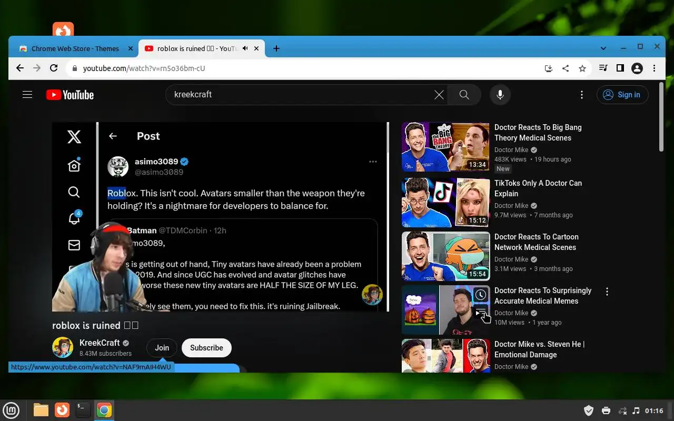Open Cartoon Network Medical Scenes thumbnail

445,256
